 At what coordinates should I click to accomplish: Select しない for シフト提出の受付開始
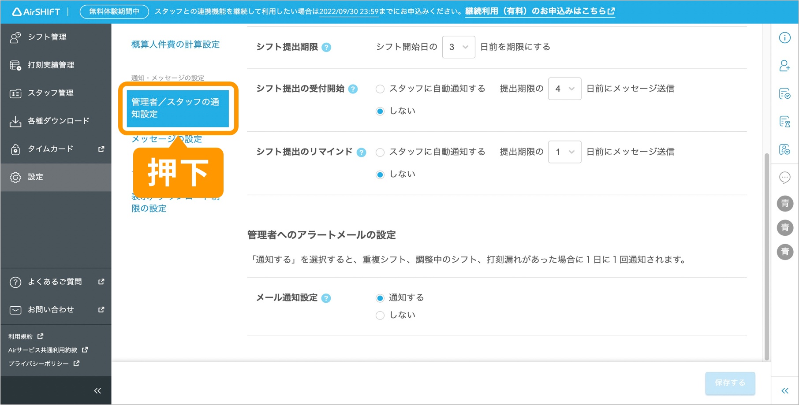point(380,111)
